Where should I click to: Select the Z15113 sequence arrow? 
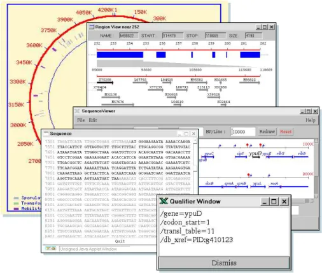(204, 90)
